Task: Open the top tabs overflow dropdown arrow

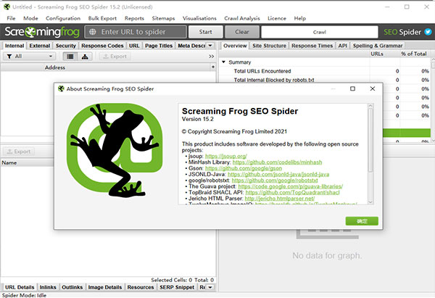Action: coord(211,45)
